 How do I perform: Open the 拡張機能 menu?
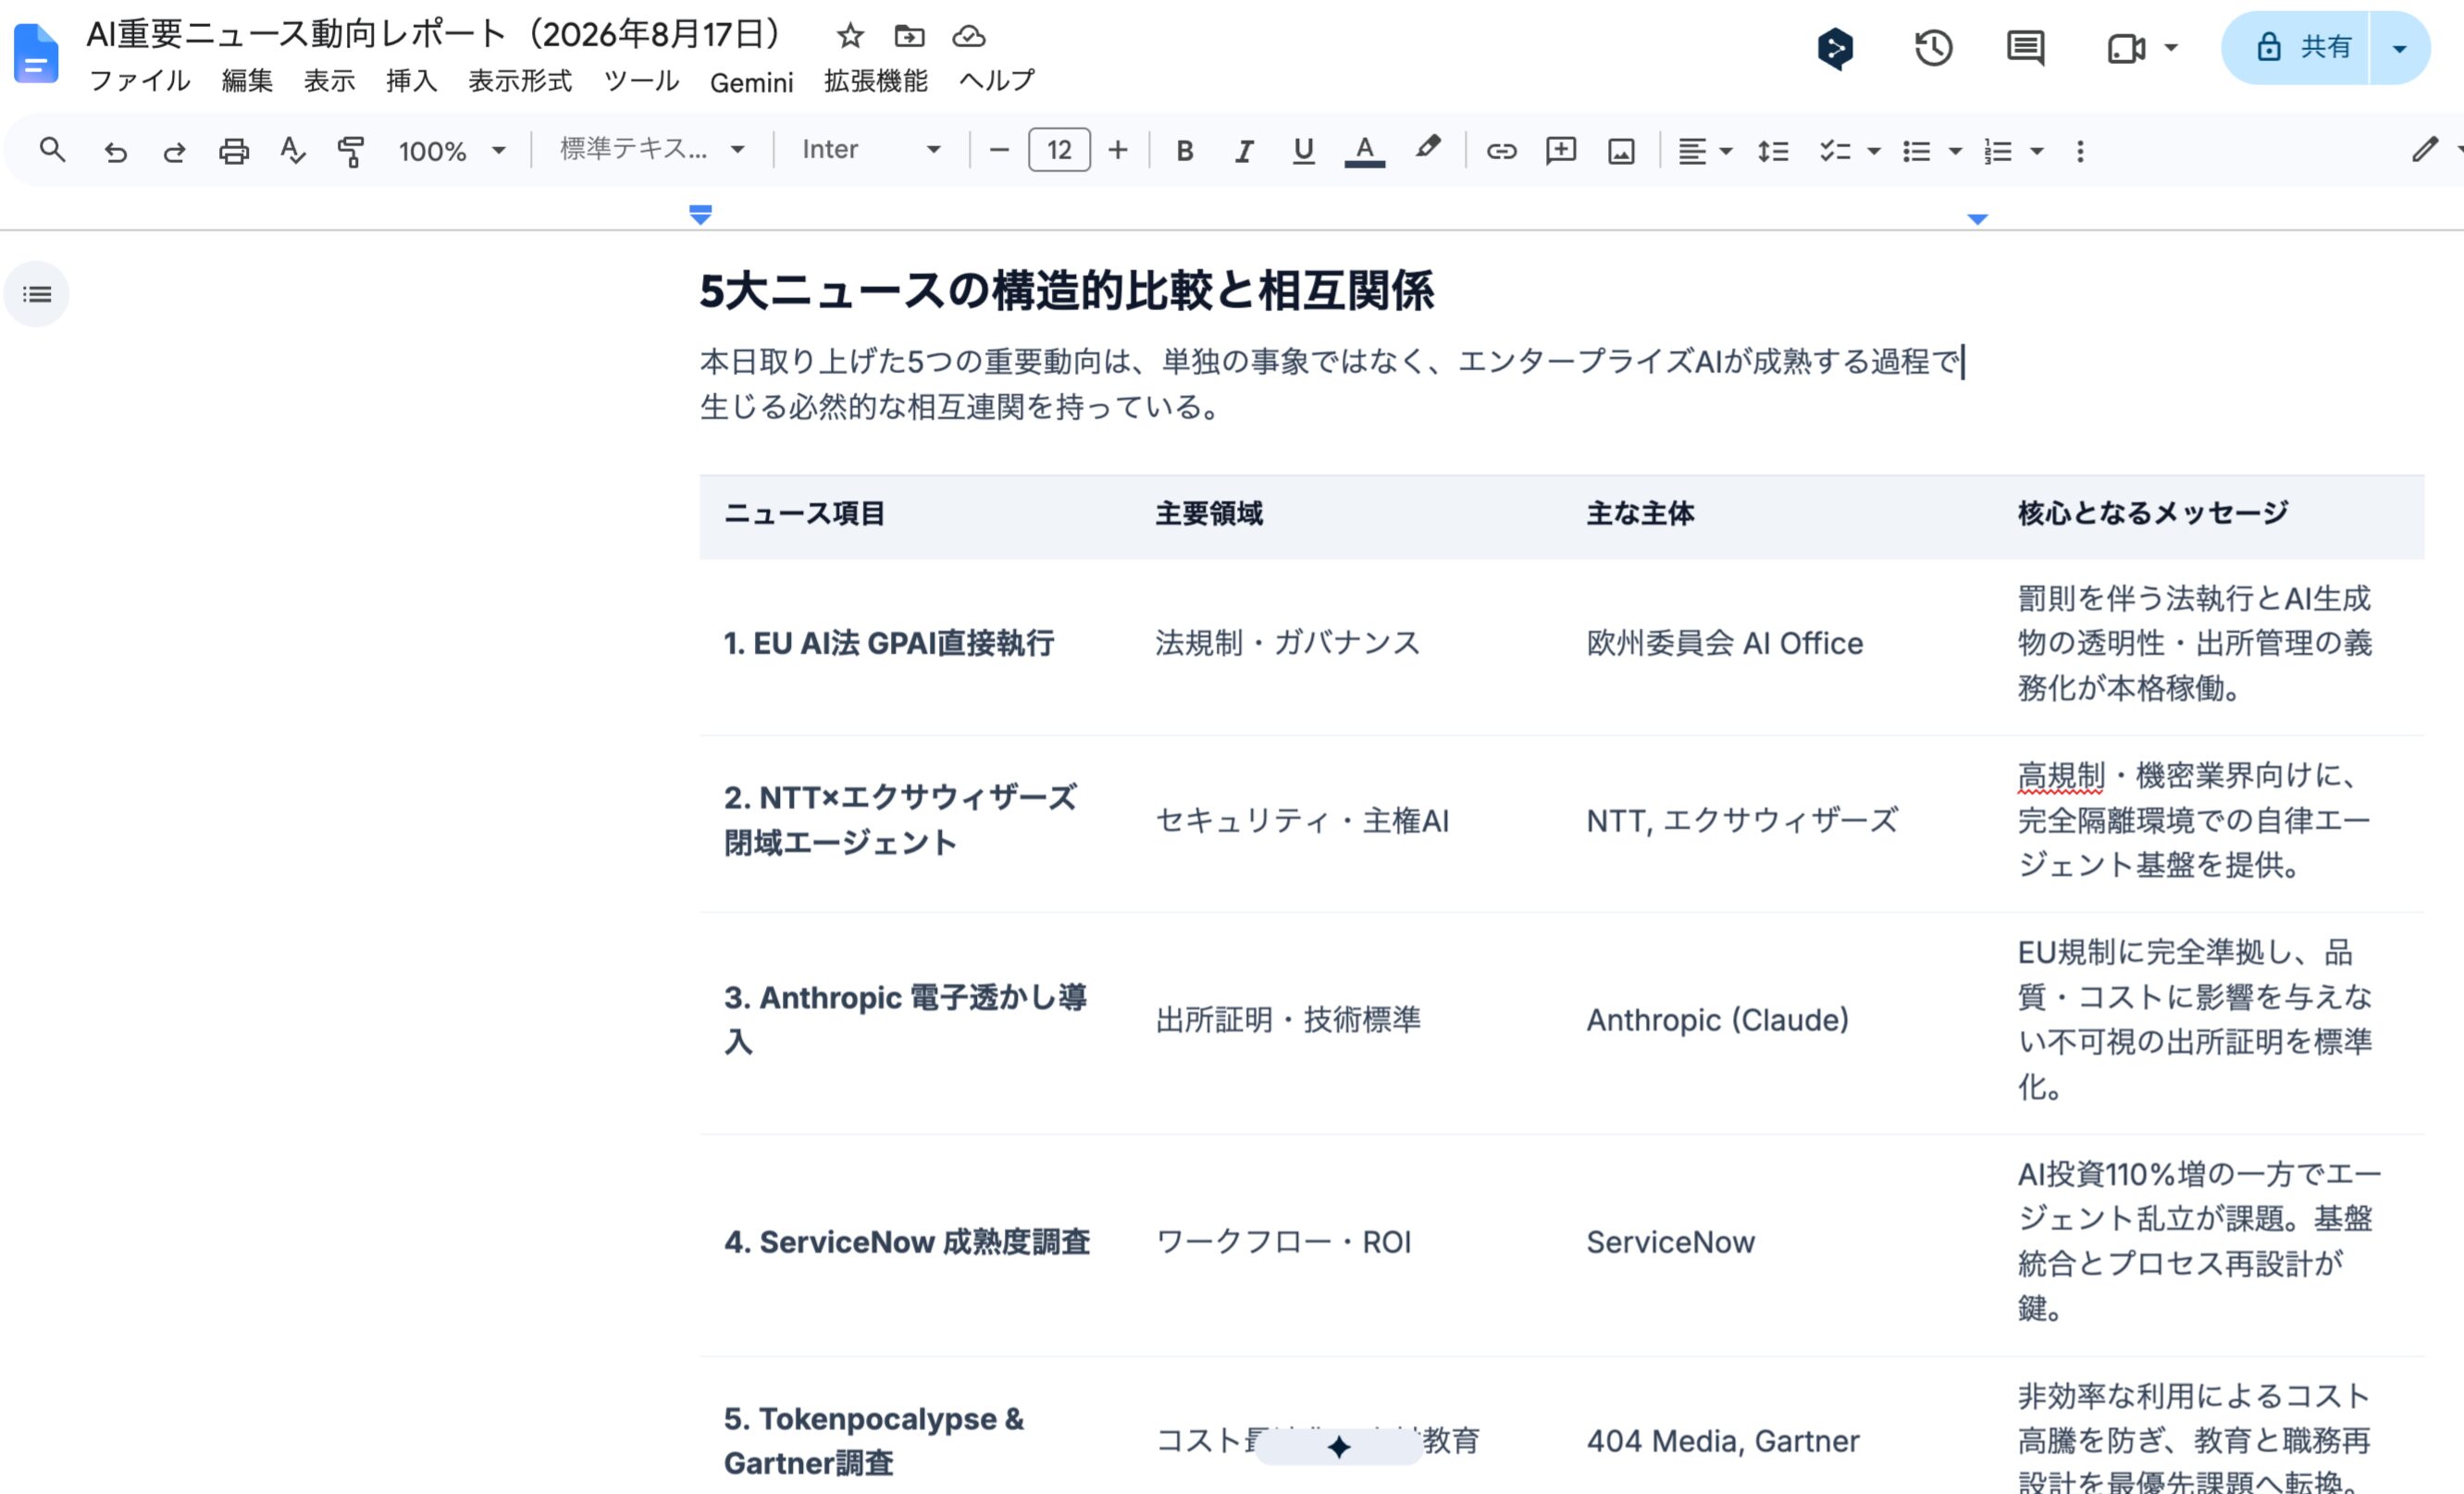[x=876, y=81]
